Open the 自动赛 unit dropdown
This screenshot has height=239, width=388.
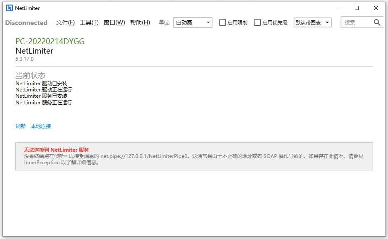[193, 22]
